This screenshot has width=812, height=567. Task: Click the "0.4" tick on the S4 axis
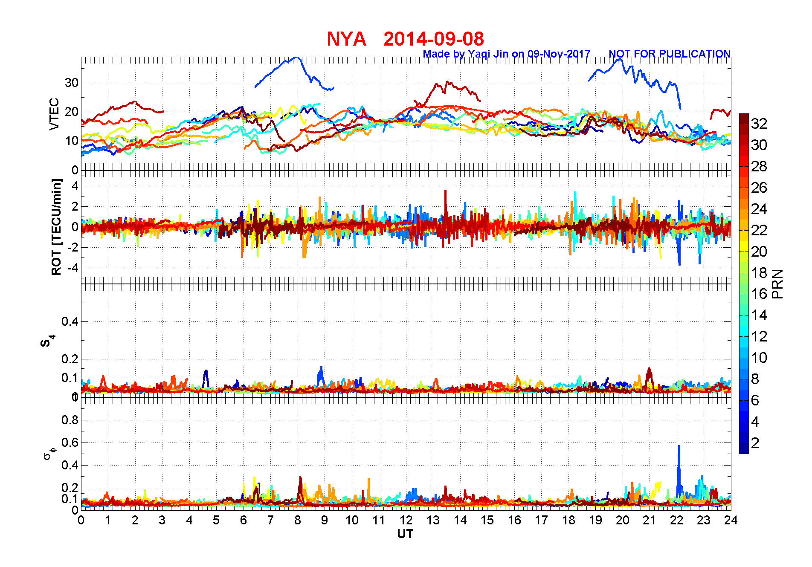tap(70, 321)
